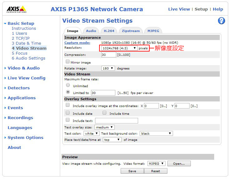Select Unlimited frame rate option
The width and height of the screenshot is (231, 179).
pyautogui.click(x=68, y=85)
